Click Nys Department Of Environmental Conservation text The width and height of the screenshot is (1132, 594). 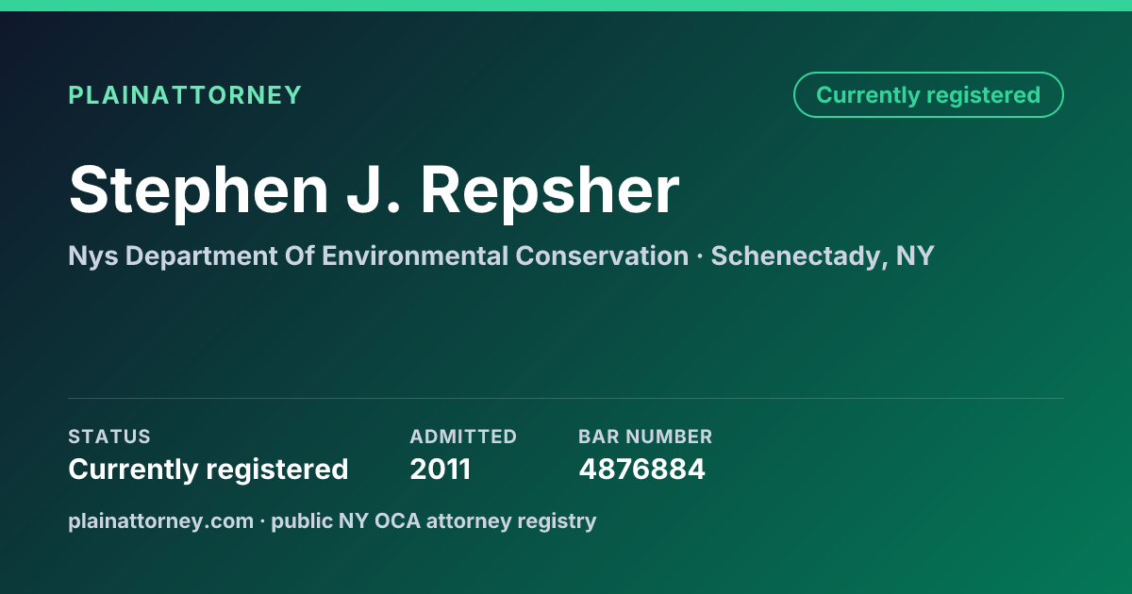coord(378,256)
